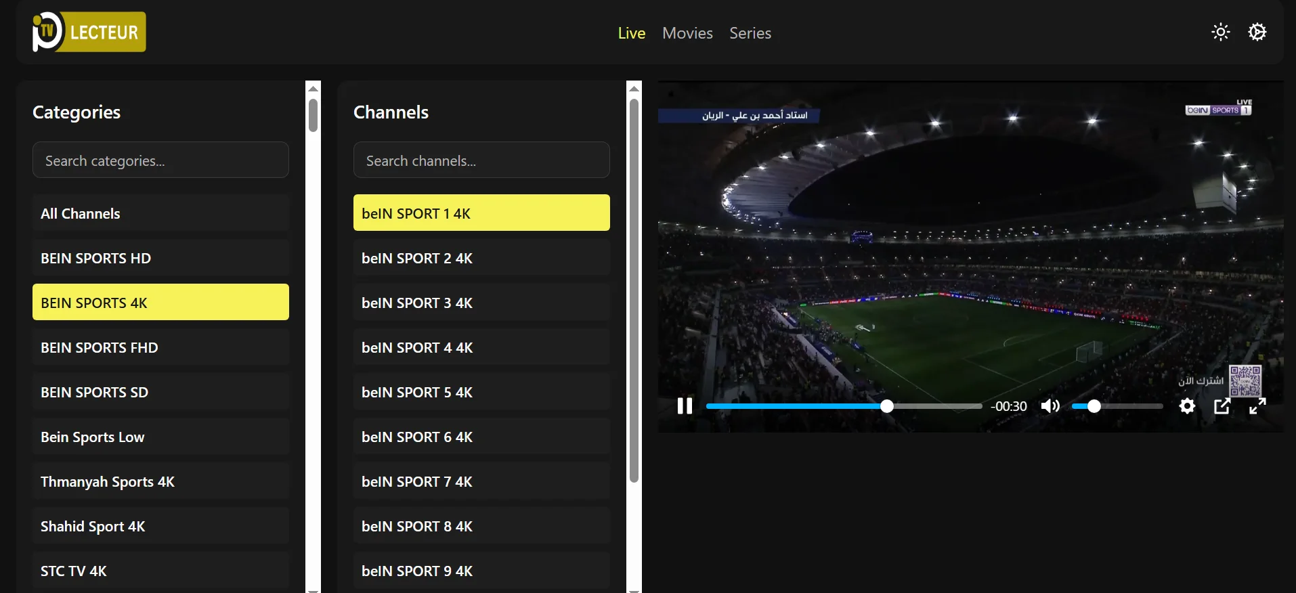
Task: Enter fullscreen video mode
Action: tap(1257, 406)
